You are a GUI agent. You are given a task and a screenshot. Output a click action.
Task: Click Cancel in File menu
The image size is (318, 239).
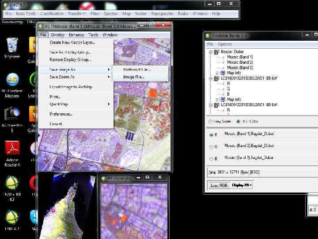tap(75, 124)
